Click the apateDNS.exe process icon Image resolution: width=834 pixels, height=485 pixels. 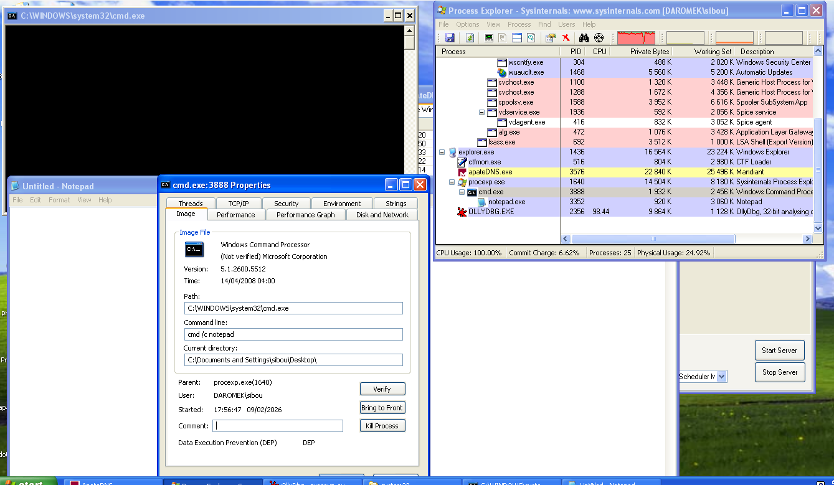click(462, 172)
